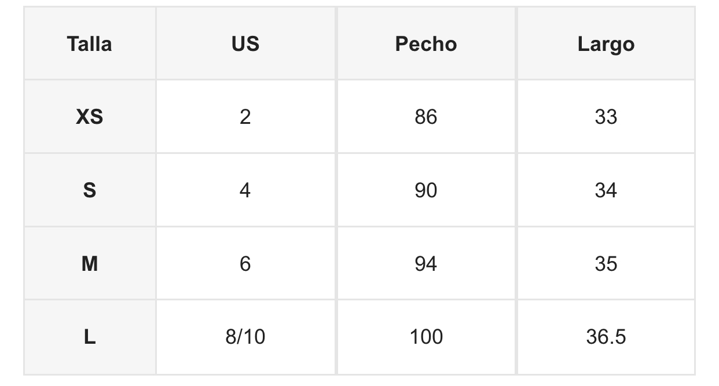
Task: Click the Pecho value 90
Action: coord(426,190)
